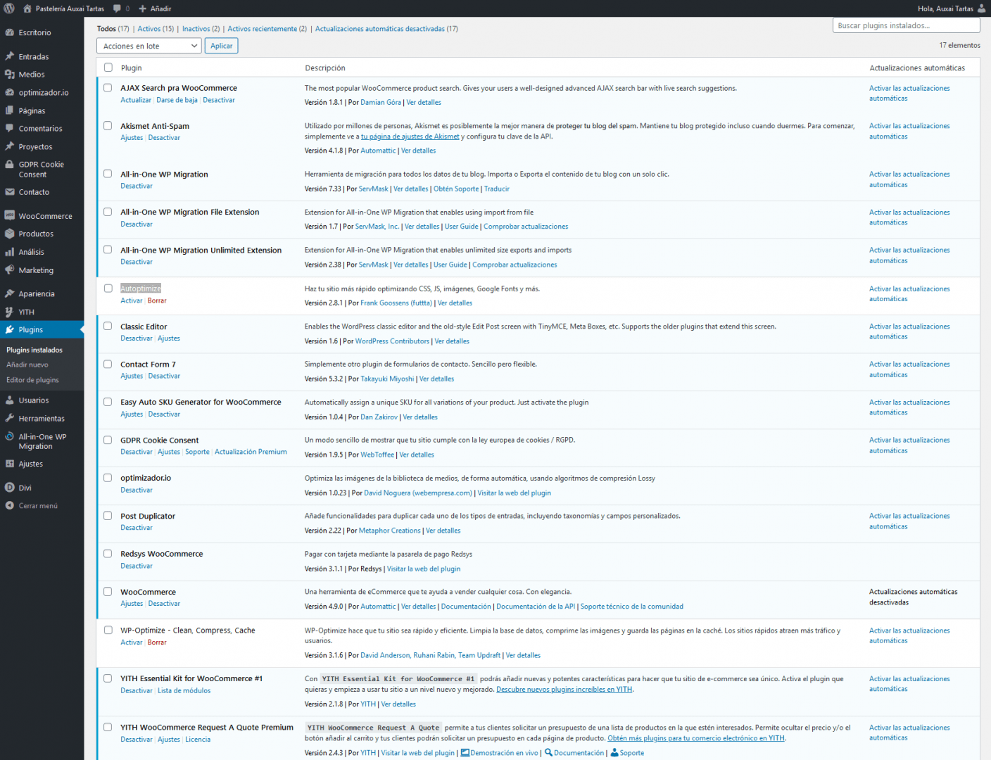Open Lista de módulos for YITH Essential Kit
The height and width of the screenshot is (760, 991).
point(184,691)
